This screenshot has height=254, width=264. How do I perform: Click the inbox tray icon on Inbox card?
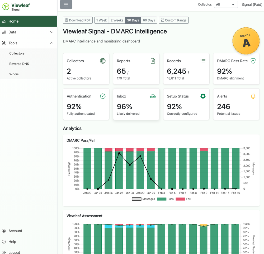point(153,96)
